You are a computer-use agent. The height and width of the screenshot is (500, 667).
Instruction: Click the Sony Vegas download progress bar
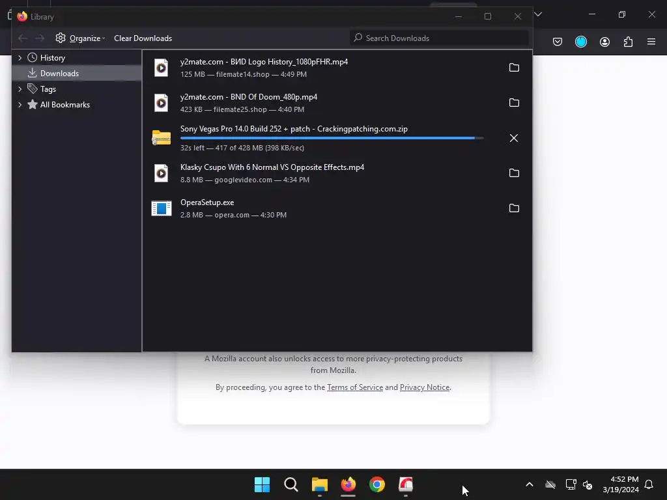(332, 138)
